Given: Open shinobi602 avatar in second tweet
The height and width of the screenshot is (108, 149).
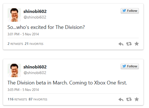Looking at the screenshot, I should click(14, 70).
